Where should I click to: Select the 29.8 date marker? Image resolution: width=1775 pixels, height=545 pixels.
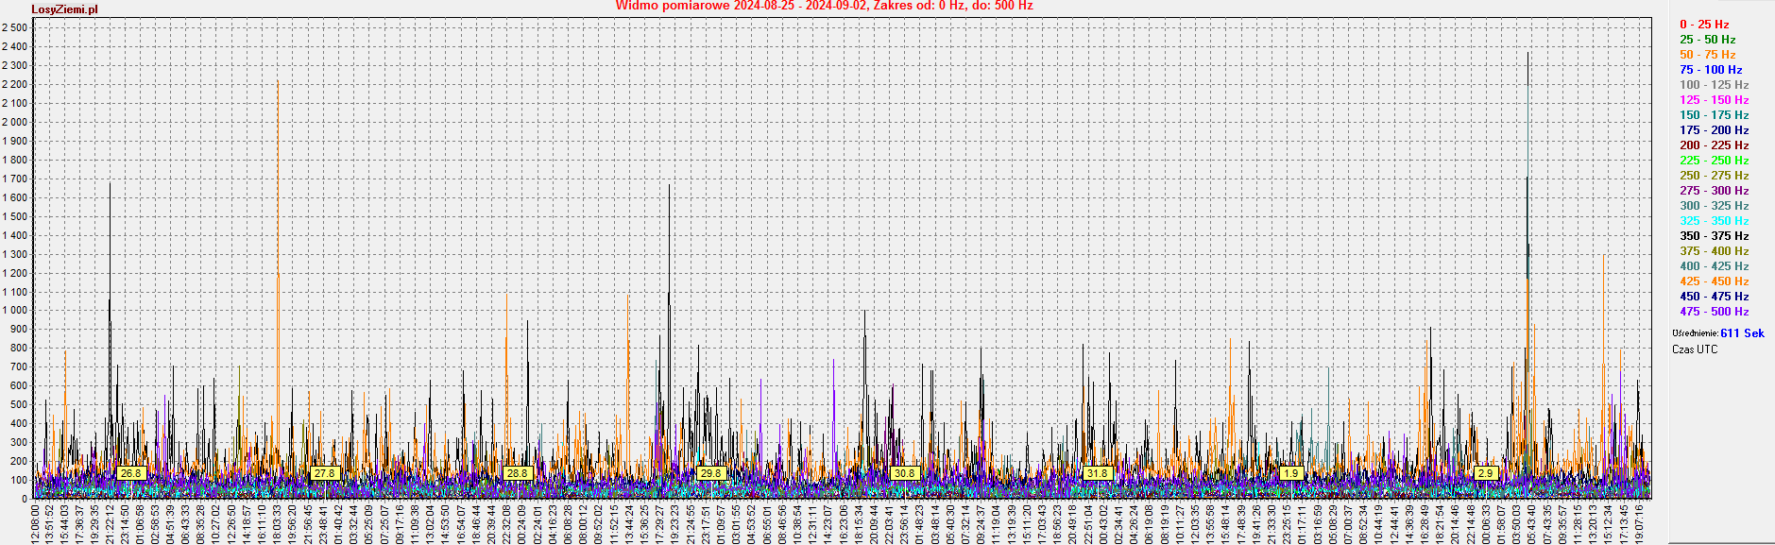(x=710, y=473)
